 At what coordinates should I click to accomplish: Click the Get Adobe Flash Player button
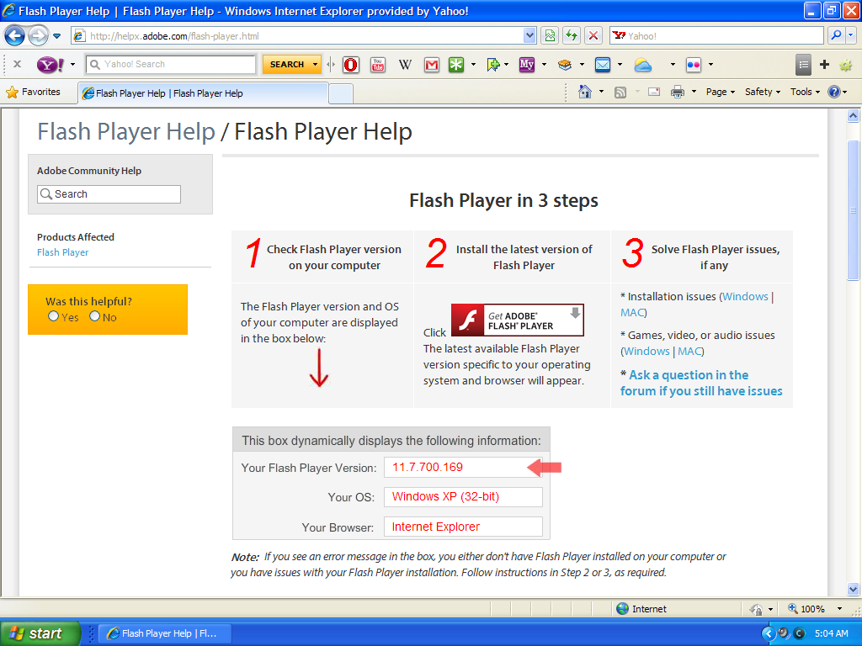(517, 320)
